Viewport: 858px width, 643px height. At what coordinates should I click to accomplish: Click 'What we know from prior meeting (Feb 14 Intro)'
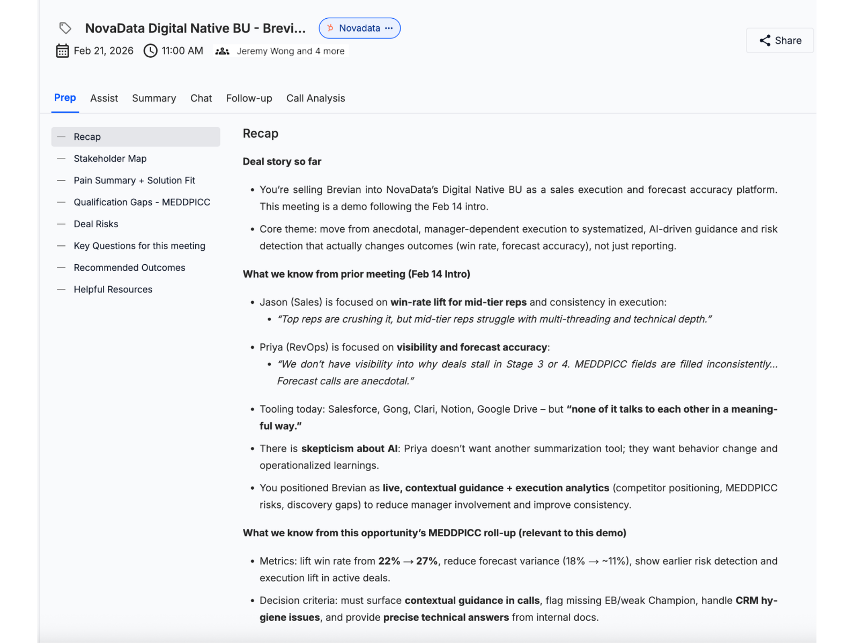point(357,274)
